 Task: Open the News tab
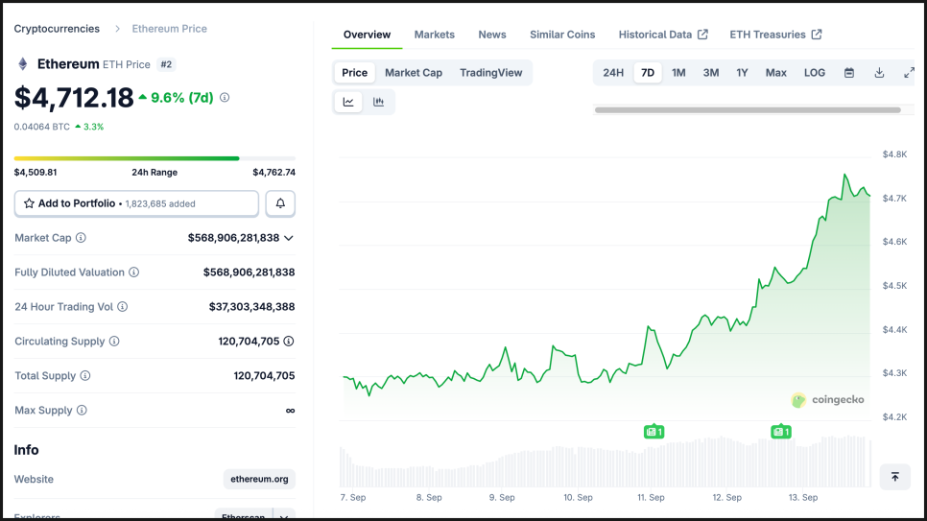pos(492,35)
